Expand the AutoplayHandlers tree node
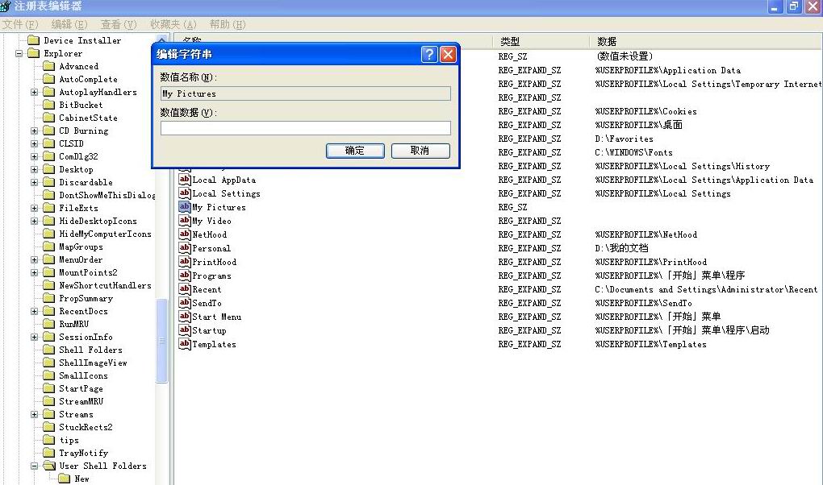This screenshot has height=485, width=823. [x=35, y=92]
